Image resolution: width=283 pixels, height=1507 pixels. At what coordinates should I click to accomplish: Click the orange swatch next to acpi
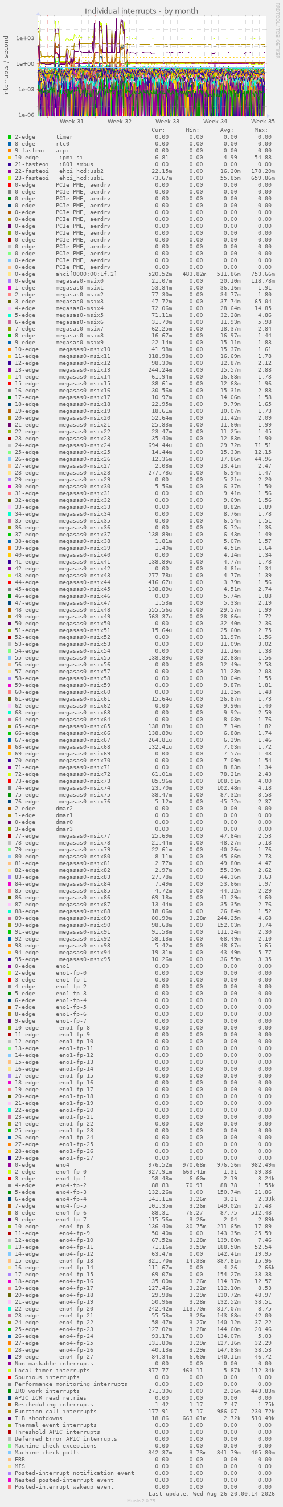pyautogui.click(x=10, y=151)
